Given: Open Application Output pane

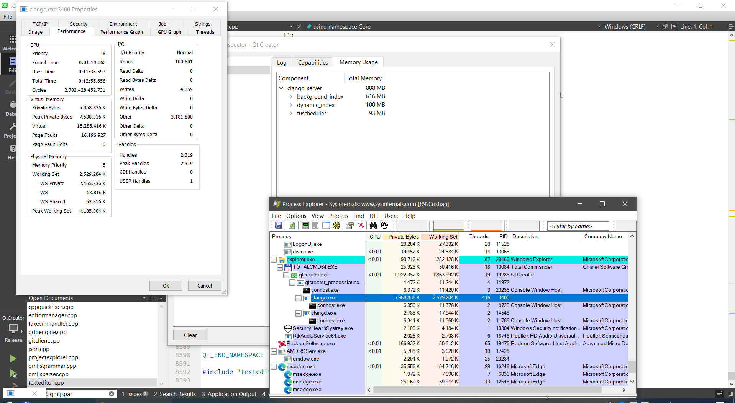Looking at the screenshot, I should (229, 394).
